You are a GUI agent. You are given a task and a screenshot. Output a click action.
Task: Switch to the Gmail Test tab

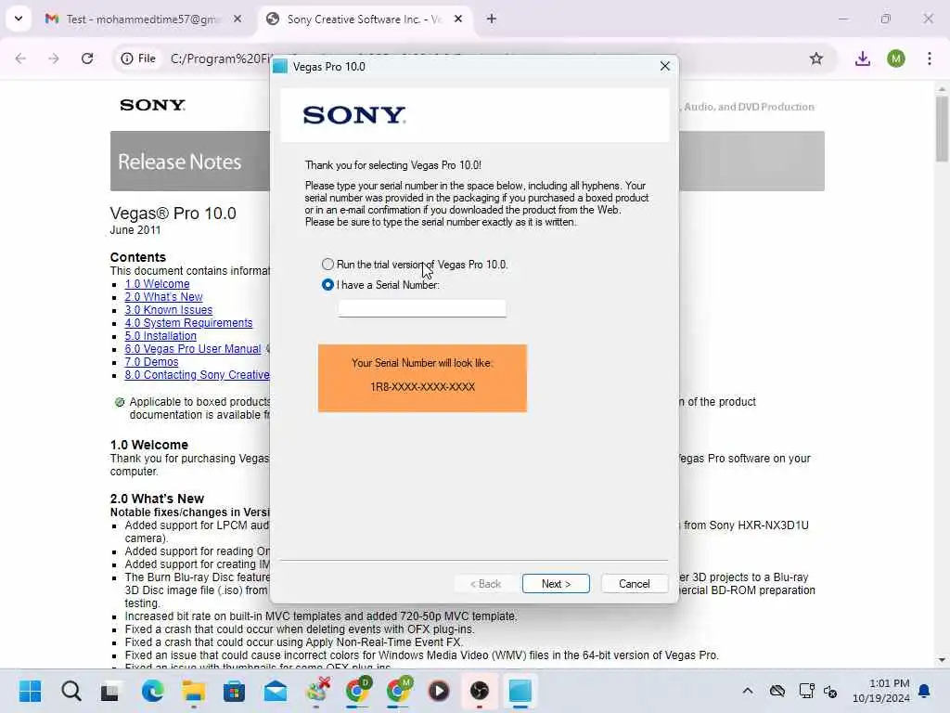142,19
